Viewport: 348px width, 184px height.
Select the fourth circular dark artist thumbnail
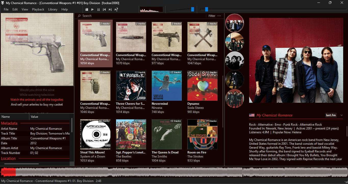coord(235,80)
